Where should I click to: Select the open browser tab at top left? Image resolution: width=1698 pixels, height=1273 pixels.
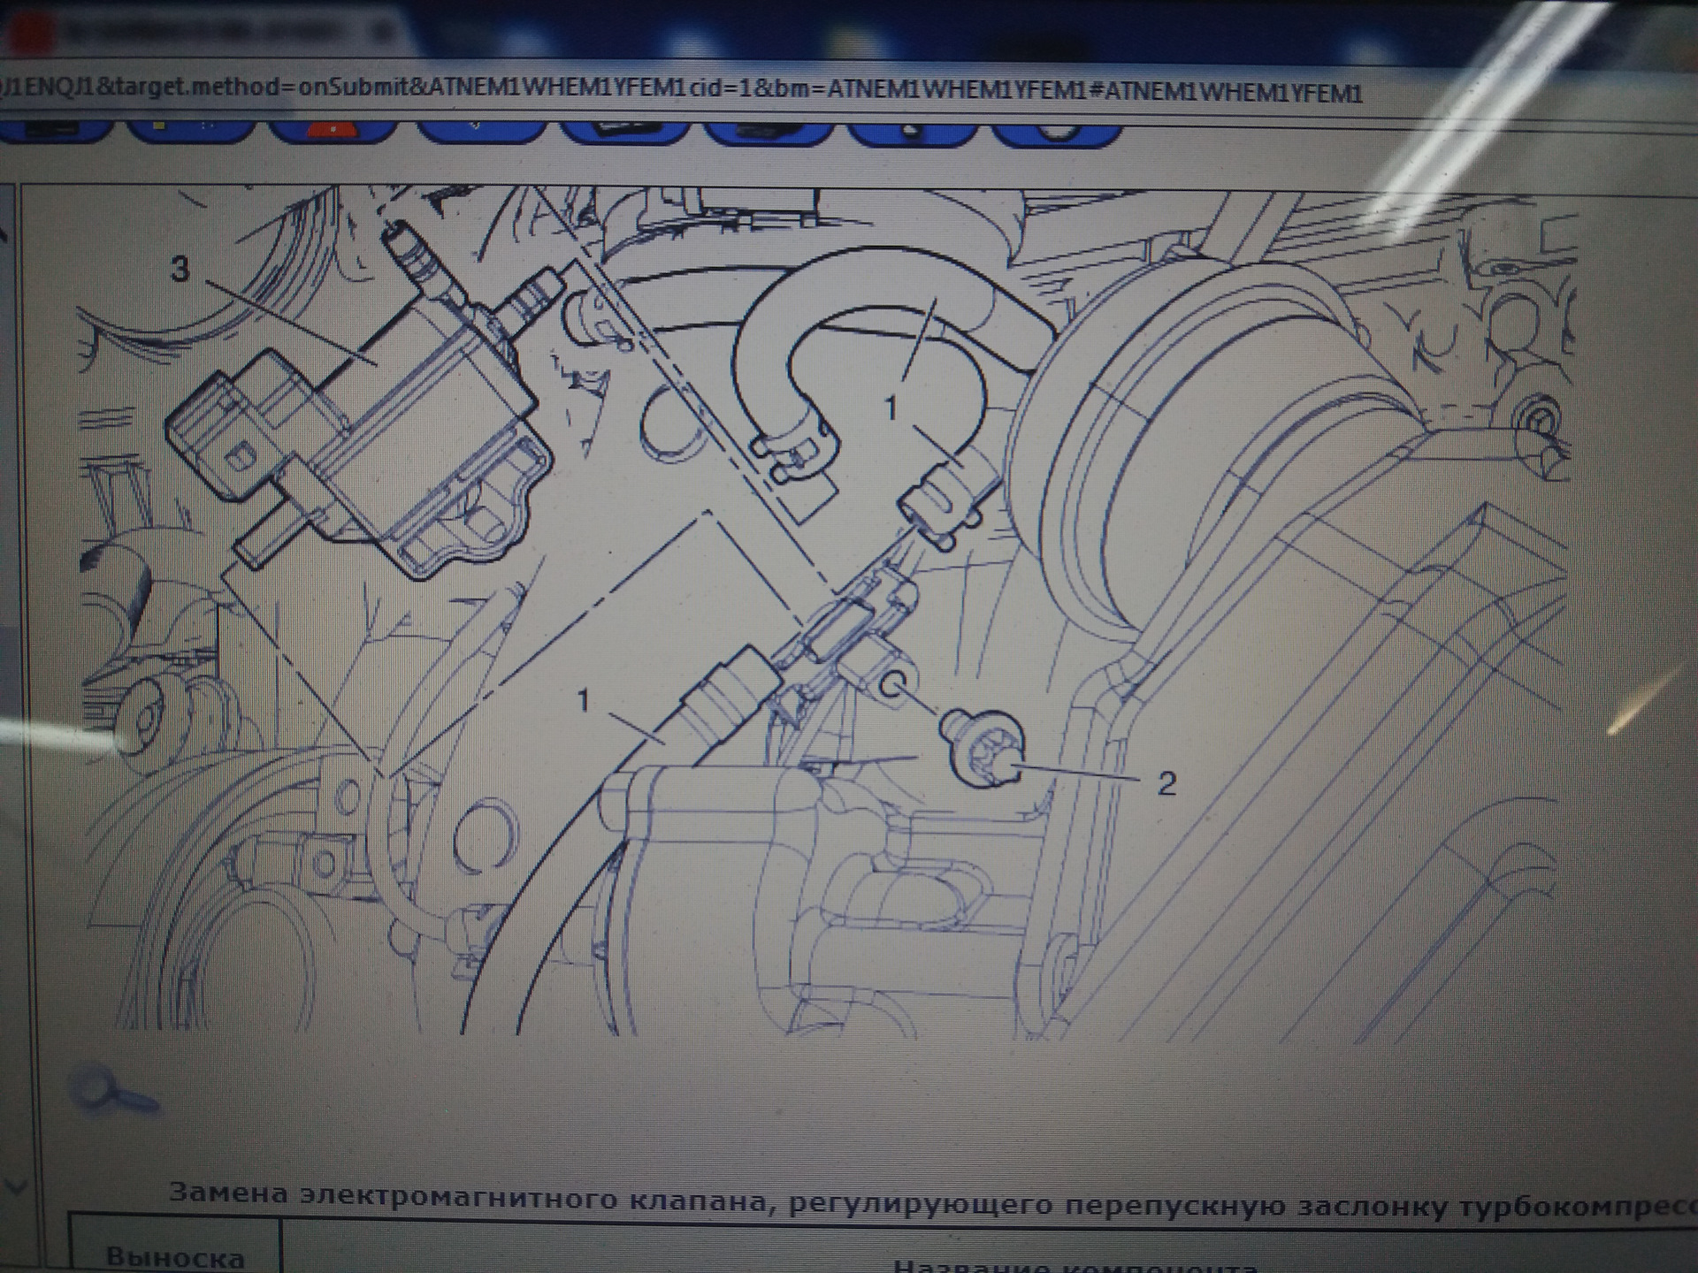coord(195,34)
